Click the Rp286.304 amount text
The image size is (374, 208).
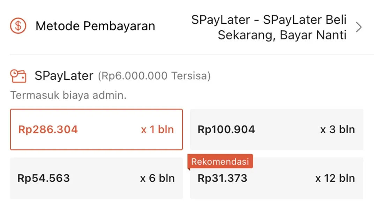pyautogui.click(x=48, y=129)
